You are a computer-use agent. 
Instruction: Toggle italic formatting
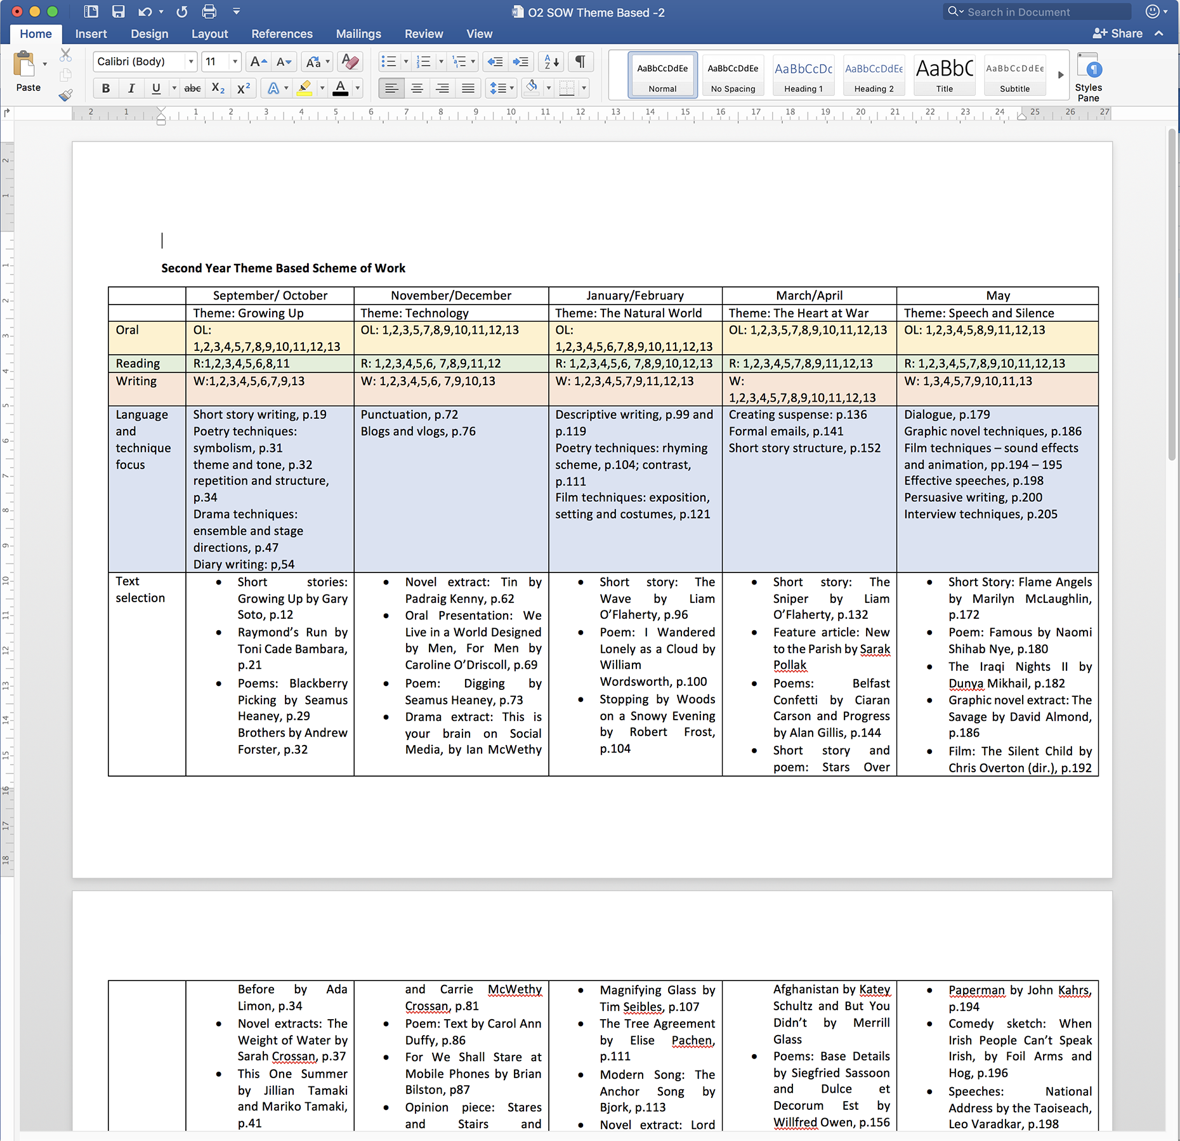[x=131, y=88]
